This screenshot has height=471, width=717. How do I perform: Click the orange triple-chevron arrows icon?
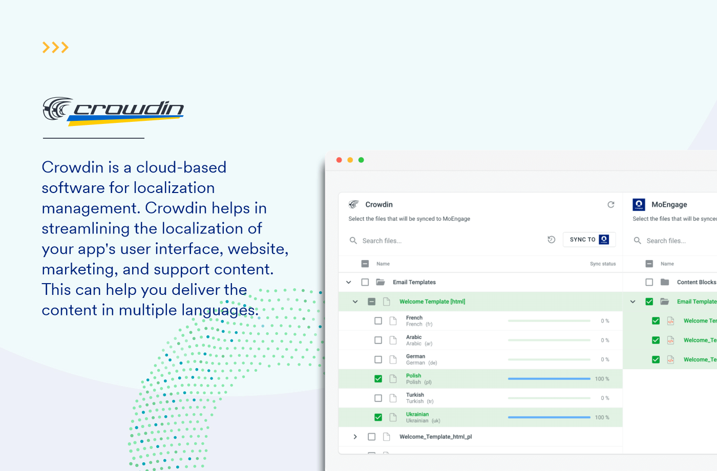click(55, 48)
